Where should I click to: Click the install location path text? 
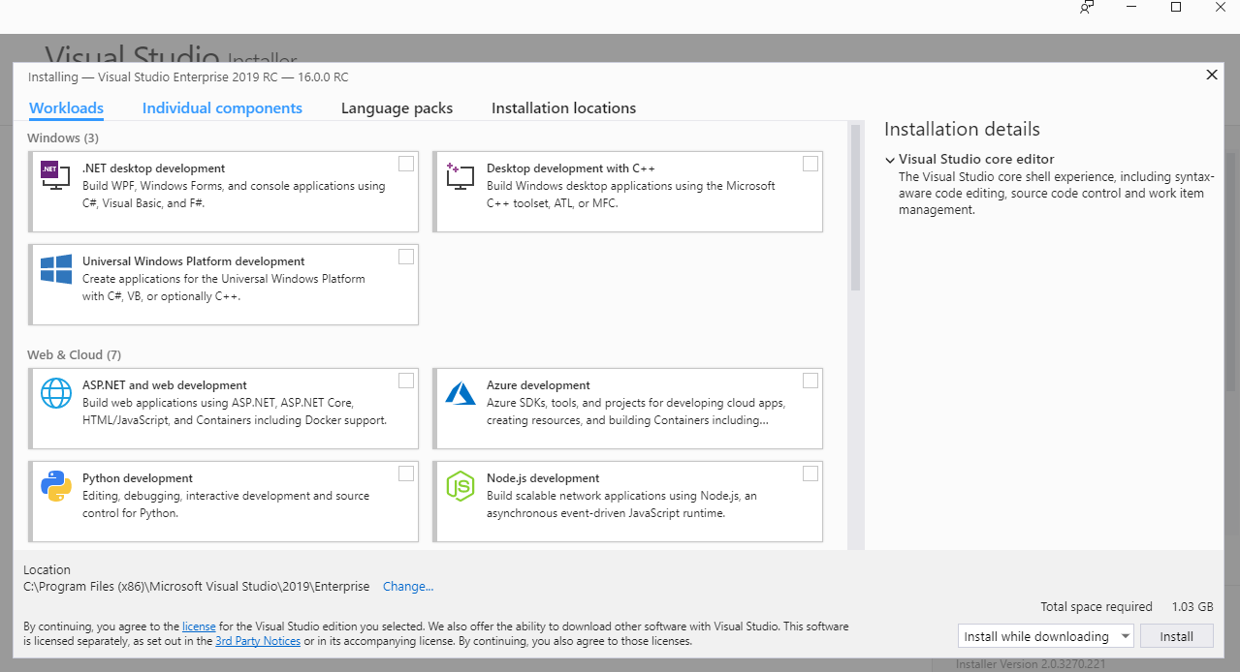point(197,587)
